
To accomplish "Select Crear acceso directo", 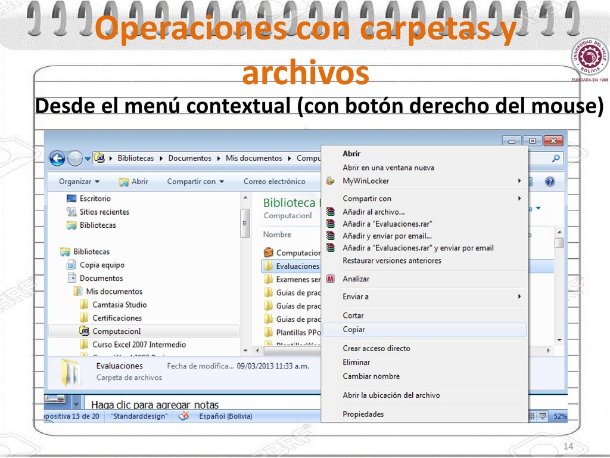I will coord(424,348).
